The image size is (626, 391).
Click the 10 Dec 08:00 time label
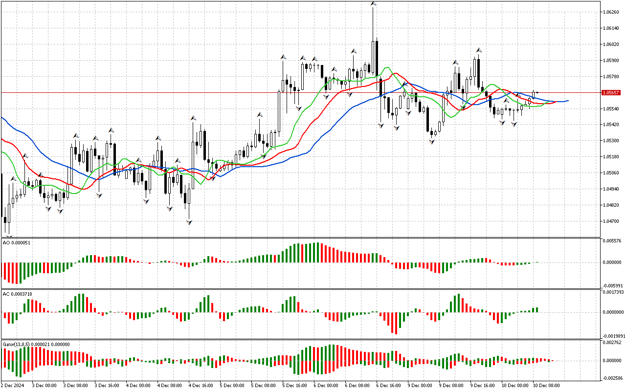[x=546, y=385]
